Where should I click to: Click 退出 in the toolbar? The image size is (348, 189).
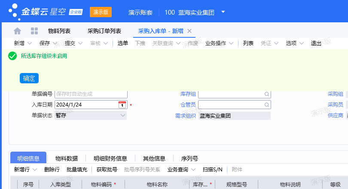pos(316,43)
